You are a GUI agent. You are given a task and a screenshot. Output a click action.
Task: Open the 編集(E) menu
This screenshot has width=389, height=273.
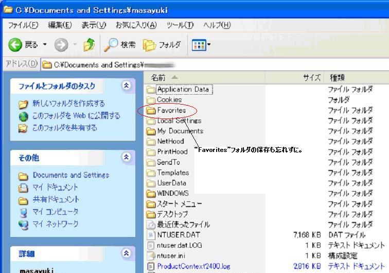[x=60, y=25]
